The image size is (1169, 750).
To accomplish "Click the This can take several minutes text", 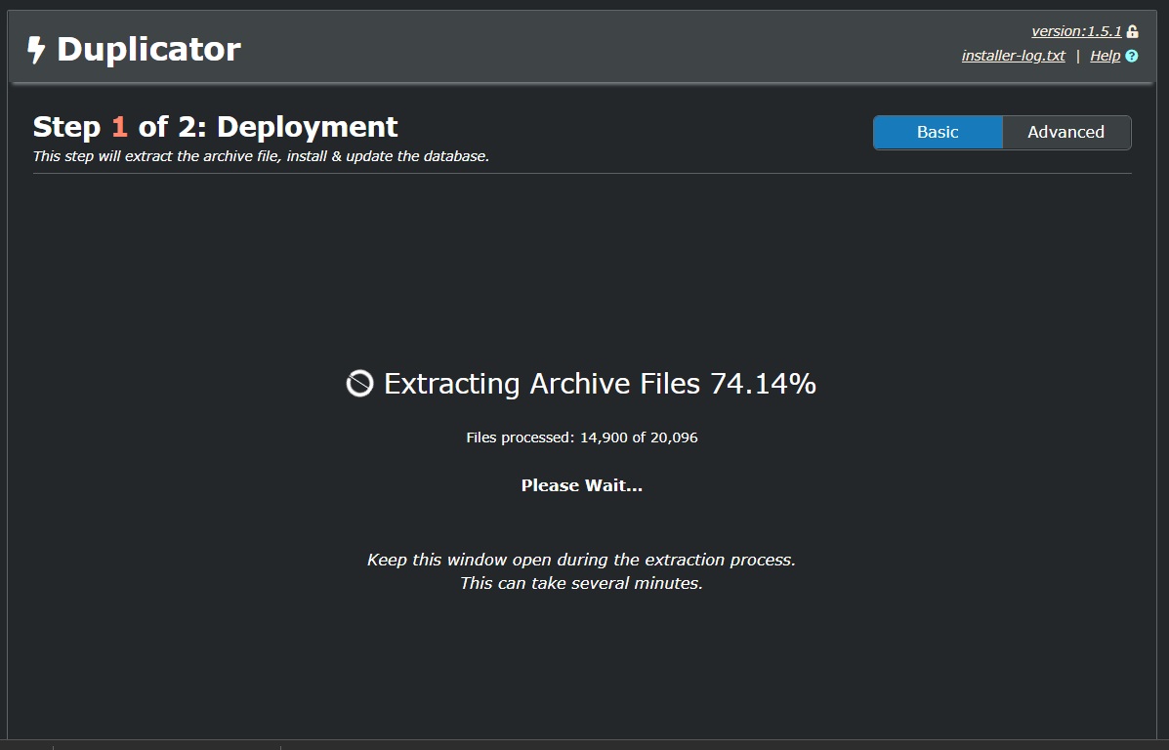I will (x=582, y=584).
